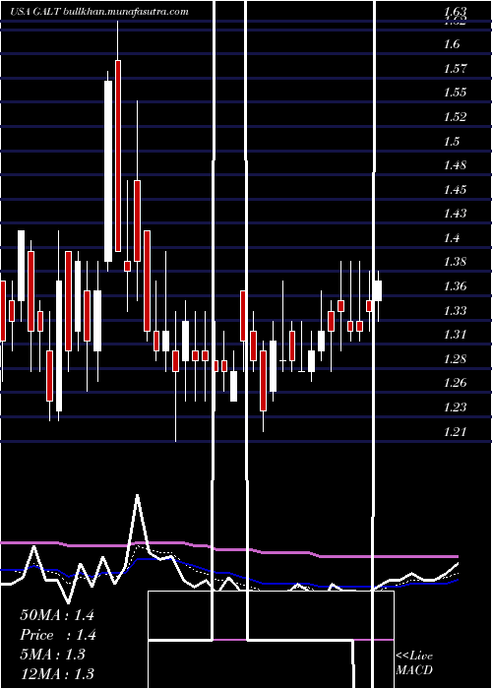Click the 1.55 price axis label
492x689 pixels.
[x=455, y=93]
